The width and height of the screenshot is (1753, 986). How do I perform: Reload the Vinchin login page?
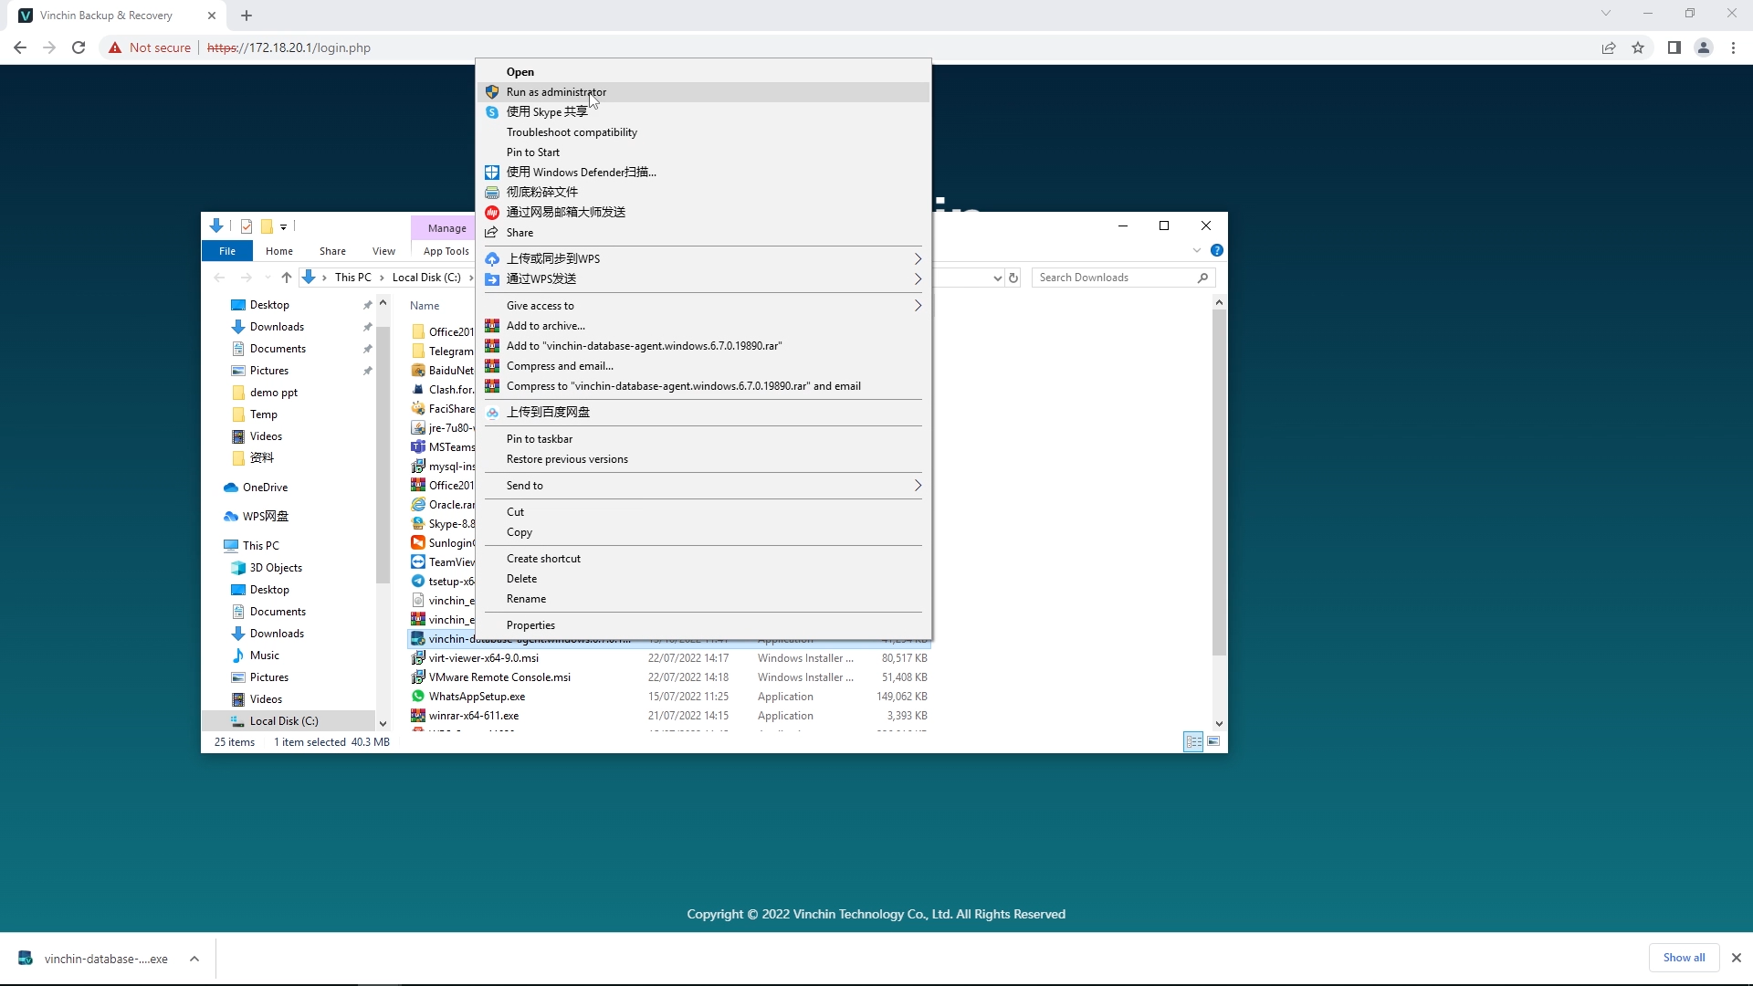79,47
